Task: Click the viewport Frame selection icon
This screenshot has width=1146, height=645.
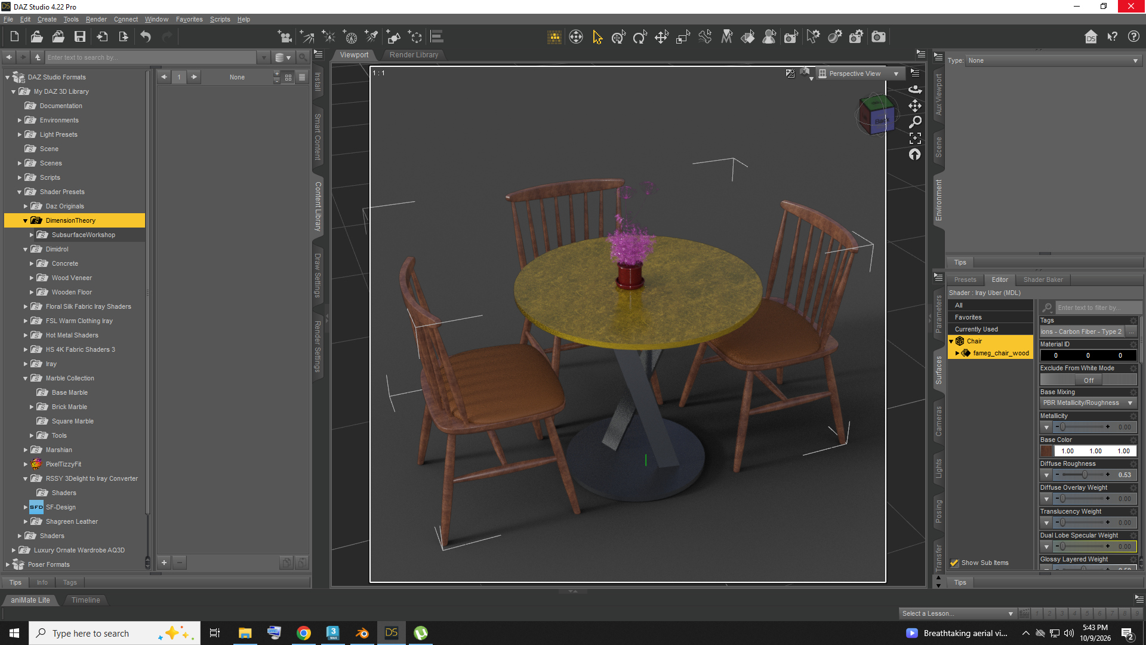Action: tap(915, 139)
